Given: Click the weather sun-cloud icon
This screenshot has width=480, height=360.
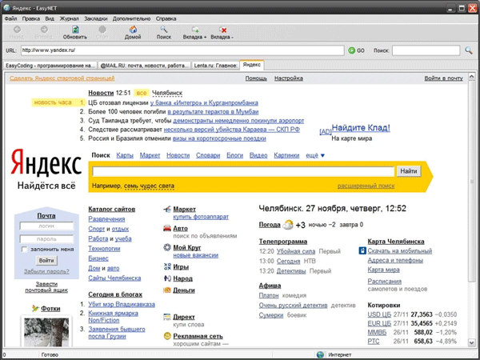Looking at the screenshot, I should click(x=288, y=224).
